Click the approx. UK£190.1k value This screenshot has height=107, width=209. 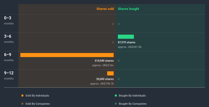point(102,84)
